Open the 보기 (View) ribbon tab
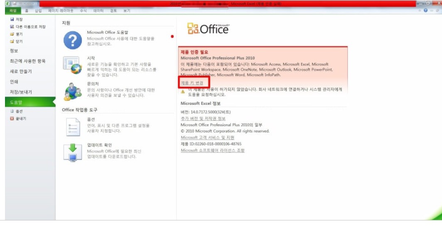 point(127,11)
